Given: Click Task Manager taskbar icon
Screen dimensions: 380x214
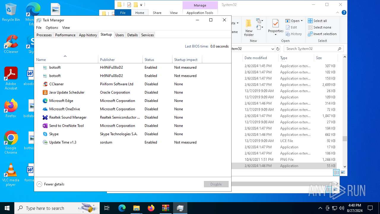Looking at the screenshot, I should [x=180, y=208].
